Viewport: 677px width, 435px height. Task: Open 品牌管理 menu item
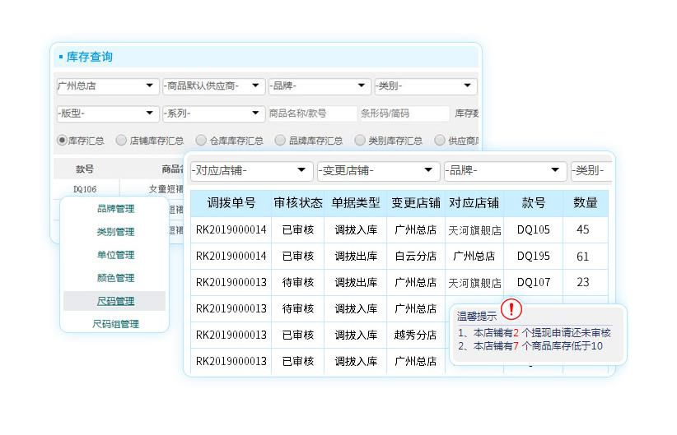115,209
